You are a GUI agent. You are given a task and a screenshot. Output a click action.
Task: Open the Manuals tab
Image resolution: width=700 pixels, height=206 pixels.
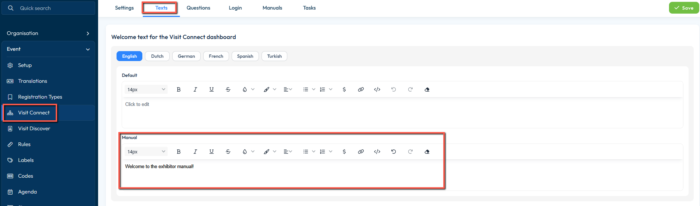pos(272,8)
